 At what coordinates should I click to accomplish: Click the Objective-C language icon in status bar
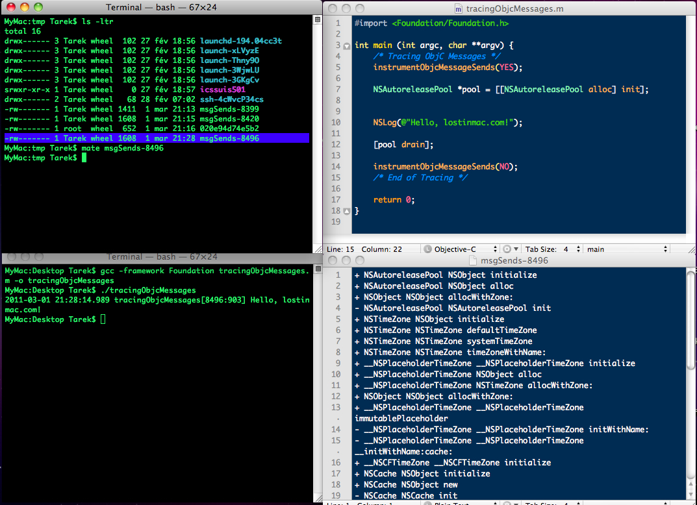pos(427,249)
